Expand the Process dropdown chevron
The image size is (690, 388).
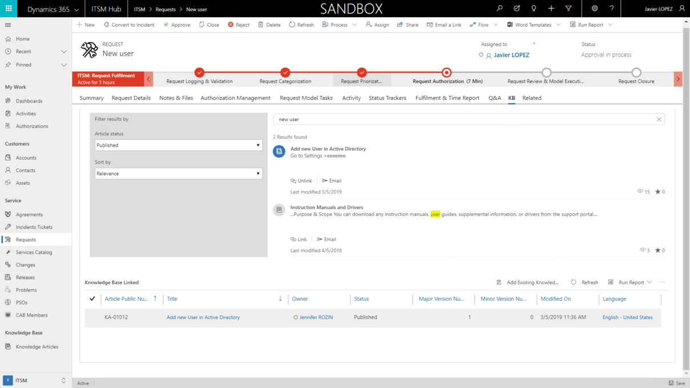354,25
